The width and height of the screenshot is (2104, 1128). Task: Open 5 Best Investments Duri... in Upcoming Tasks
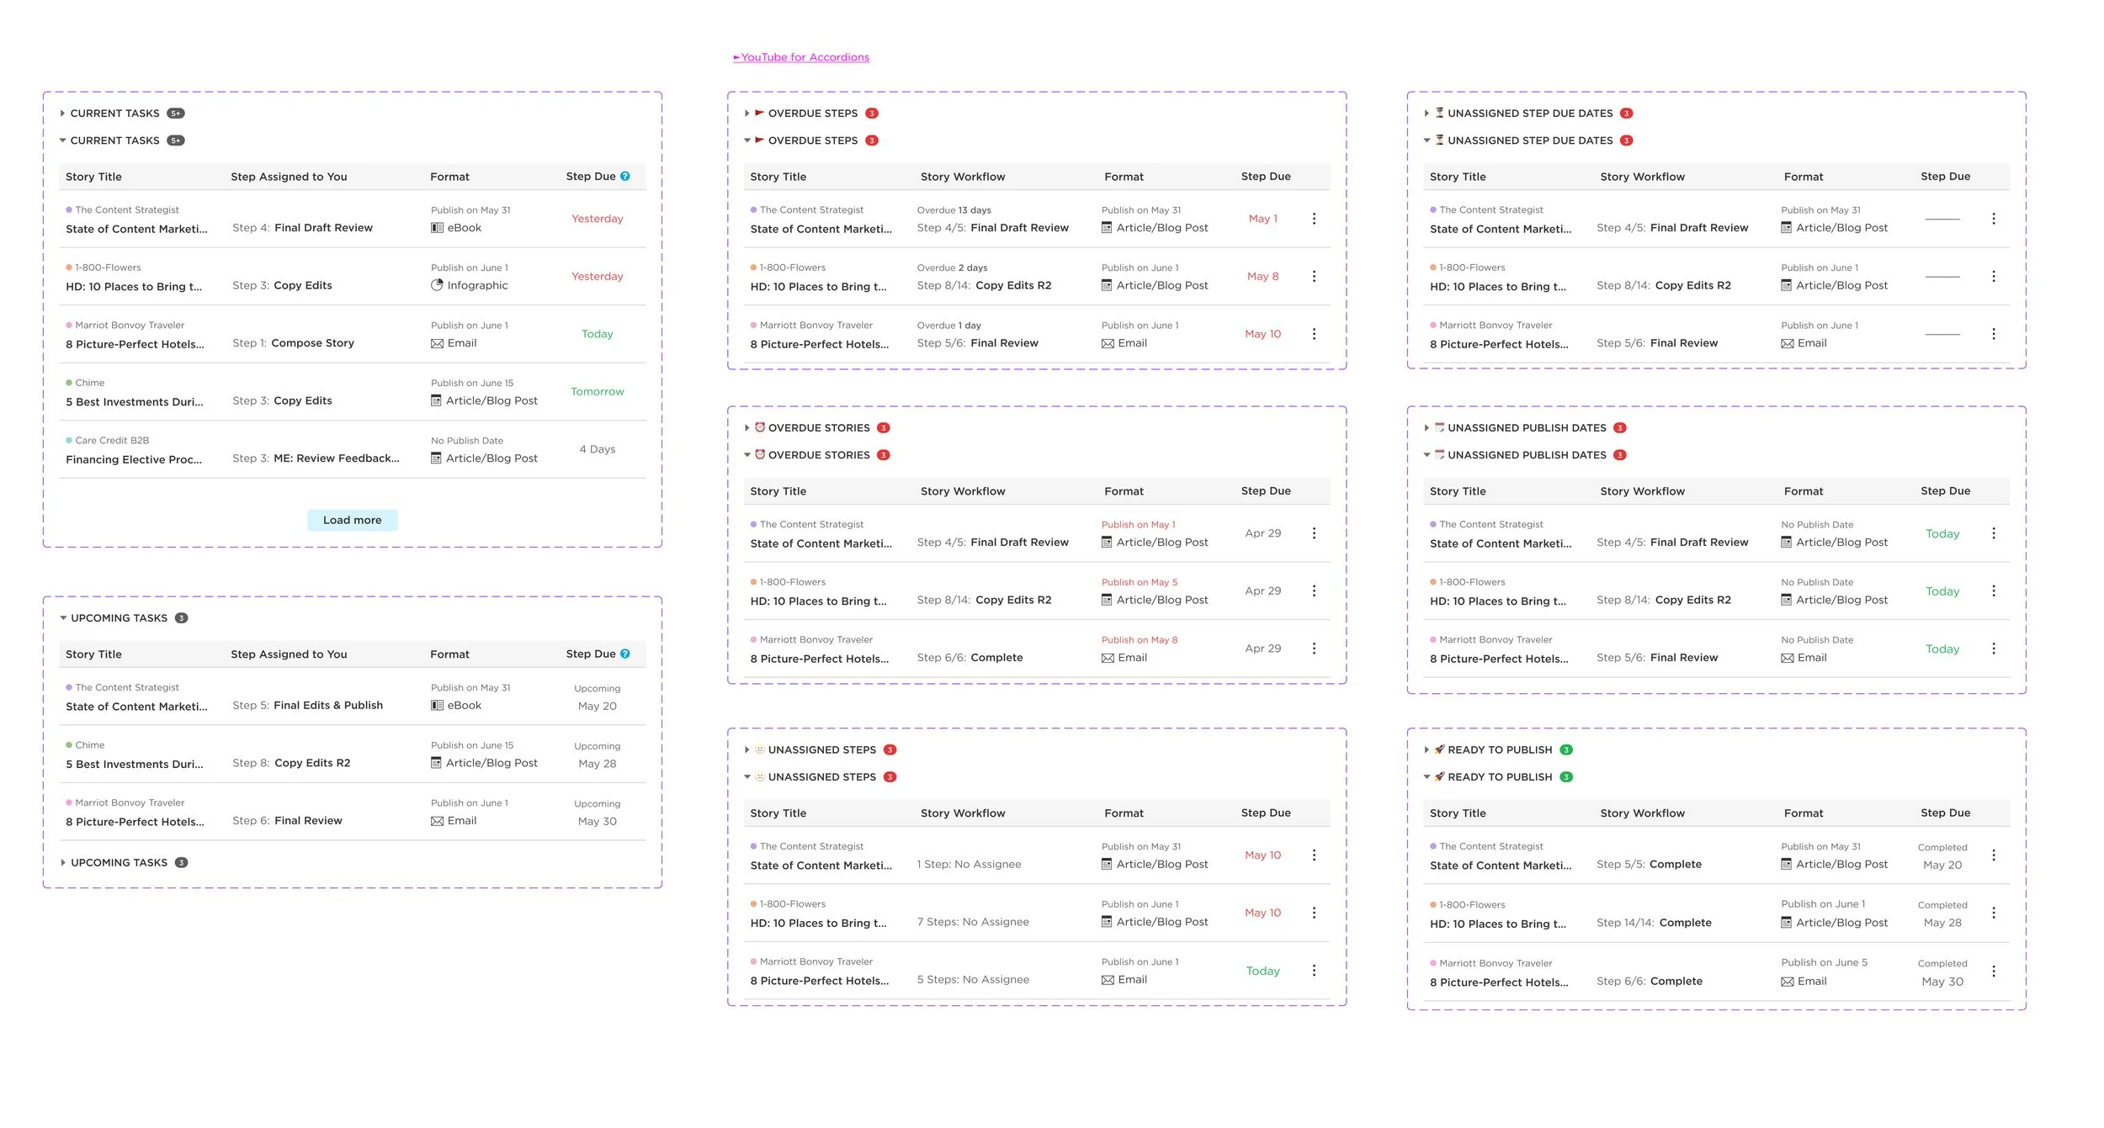135,764
